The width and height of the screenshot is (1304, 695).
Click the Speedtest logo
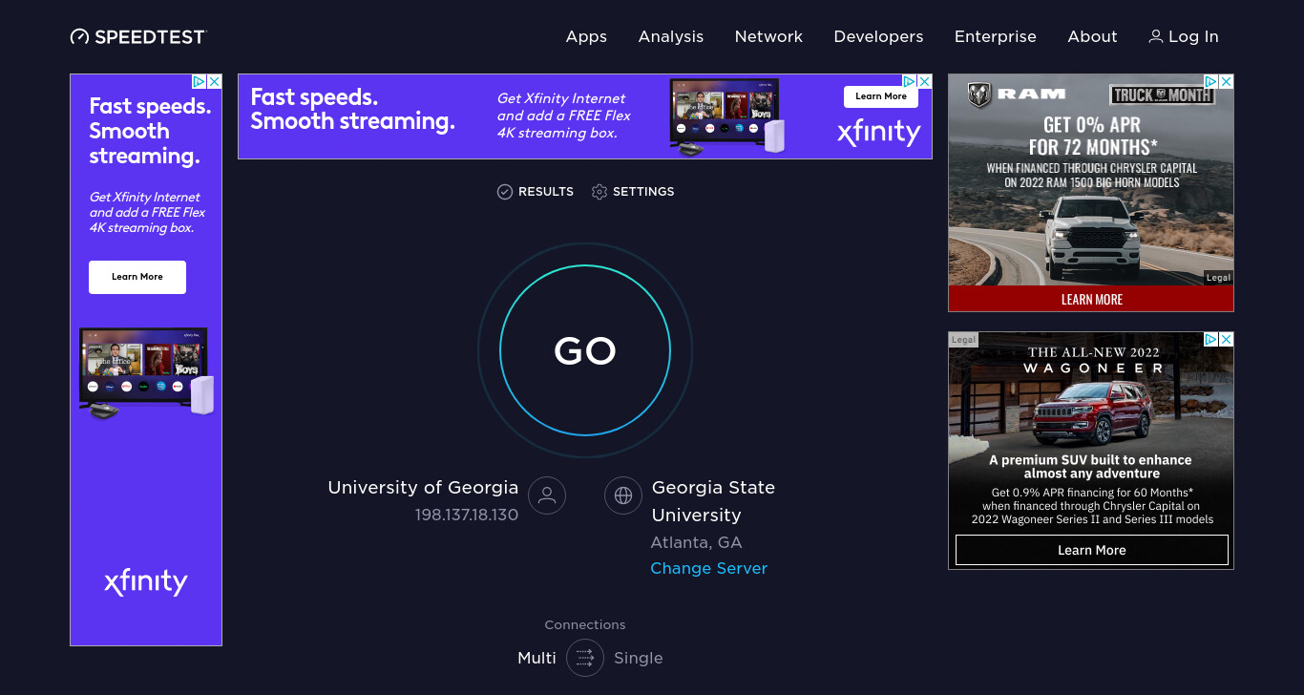coord(138,37)
